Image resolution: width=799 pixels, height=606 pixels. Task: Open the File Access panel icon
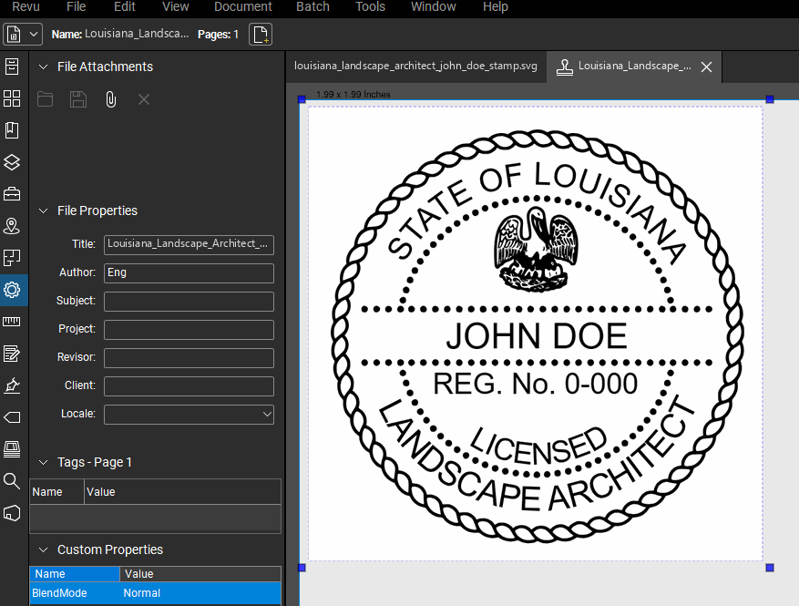pos(12,67)
